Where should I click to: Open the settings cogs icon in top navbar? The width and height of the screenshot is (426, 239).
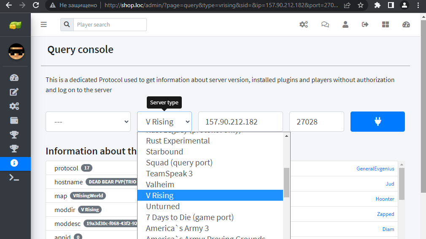(304, 24)
